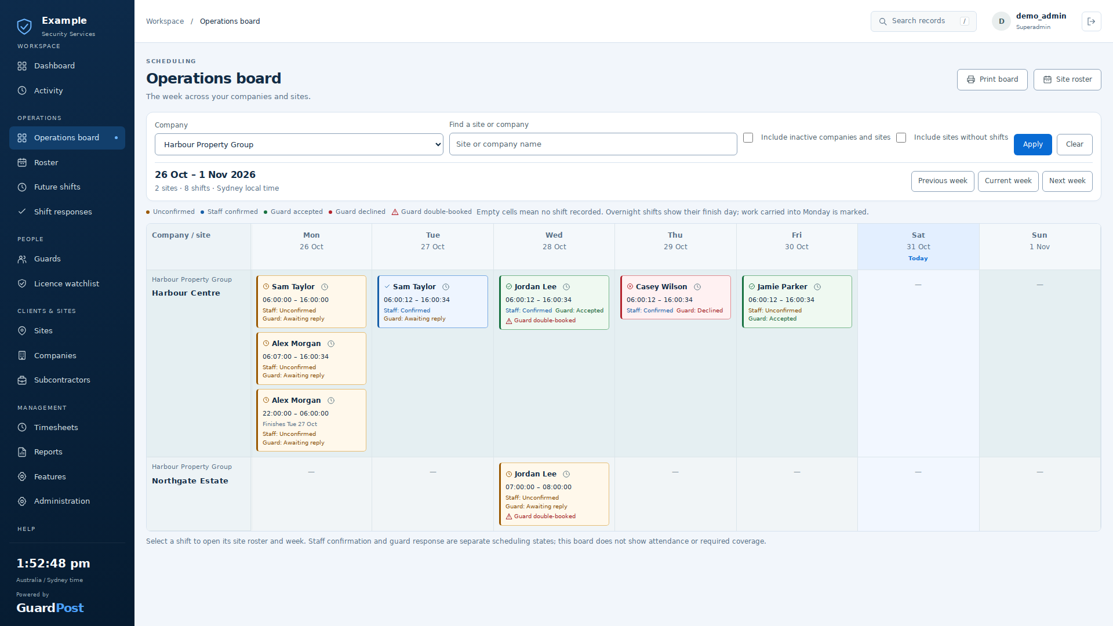Image resolution: width=1113 pixels, height=626 pixels.
Task: Click the accepted check icon by Jamie Parker
Action: (x=752, y=286)
